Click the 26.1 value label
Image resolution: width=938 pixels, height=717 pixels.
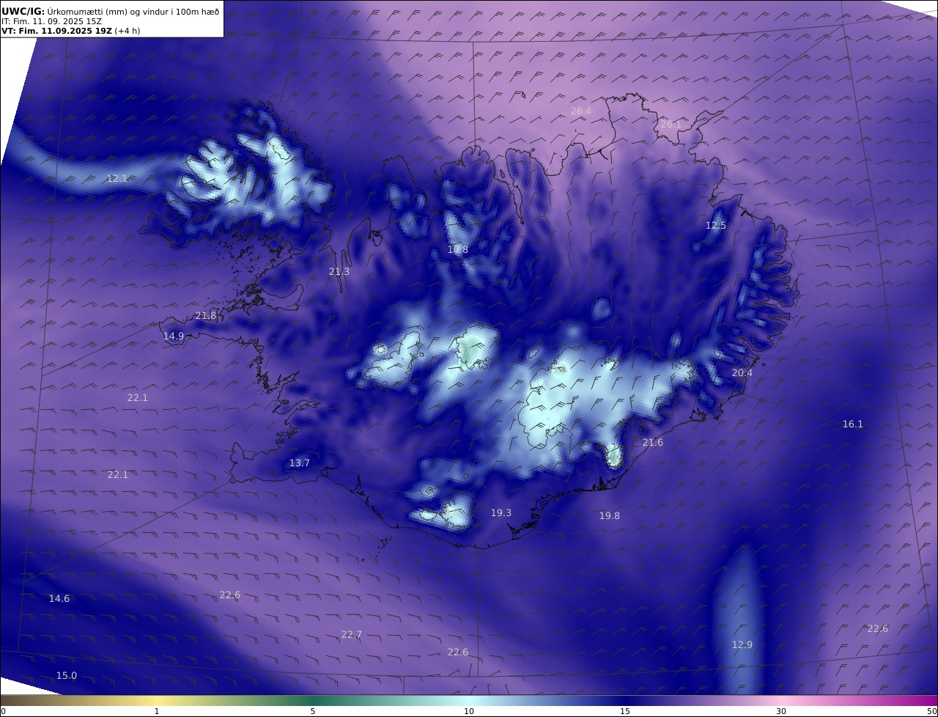[671, 125]
